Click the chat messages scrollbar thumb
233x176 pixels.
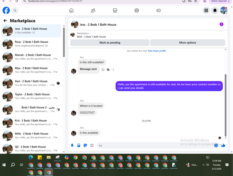tap(226, 105)
